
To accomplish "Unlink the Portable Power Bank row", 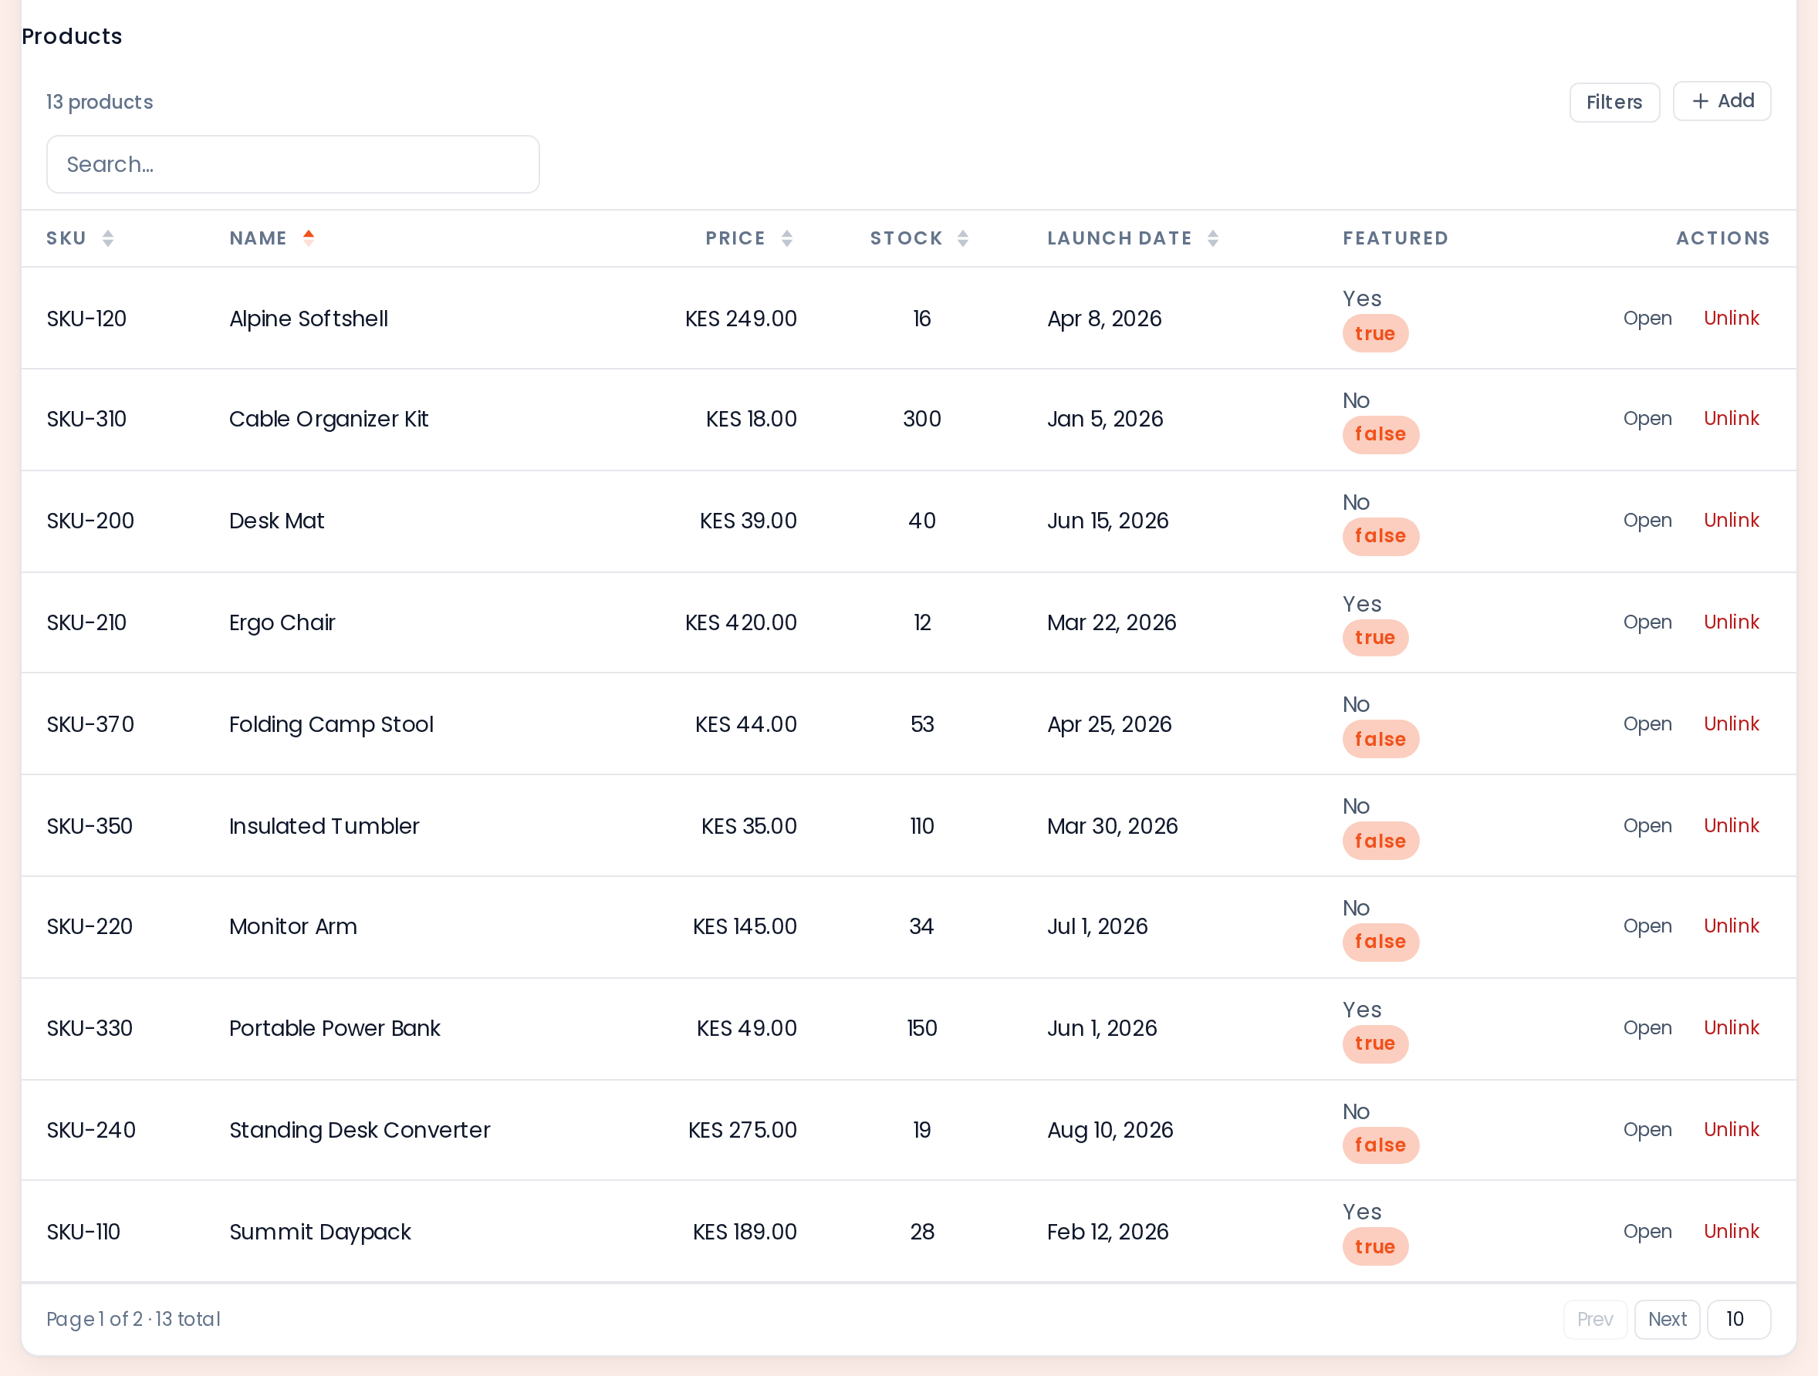I will coord(1731,1027).
